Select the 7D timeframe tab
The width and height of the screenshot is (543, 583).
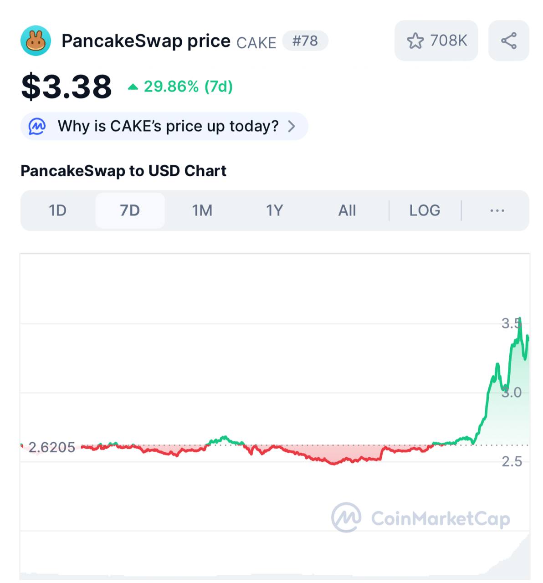click(x=130, y=210)
